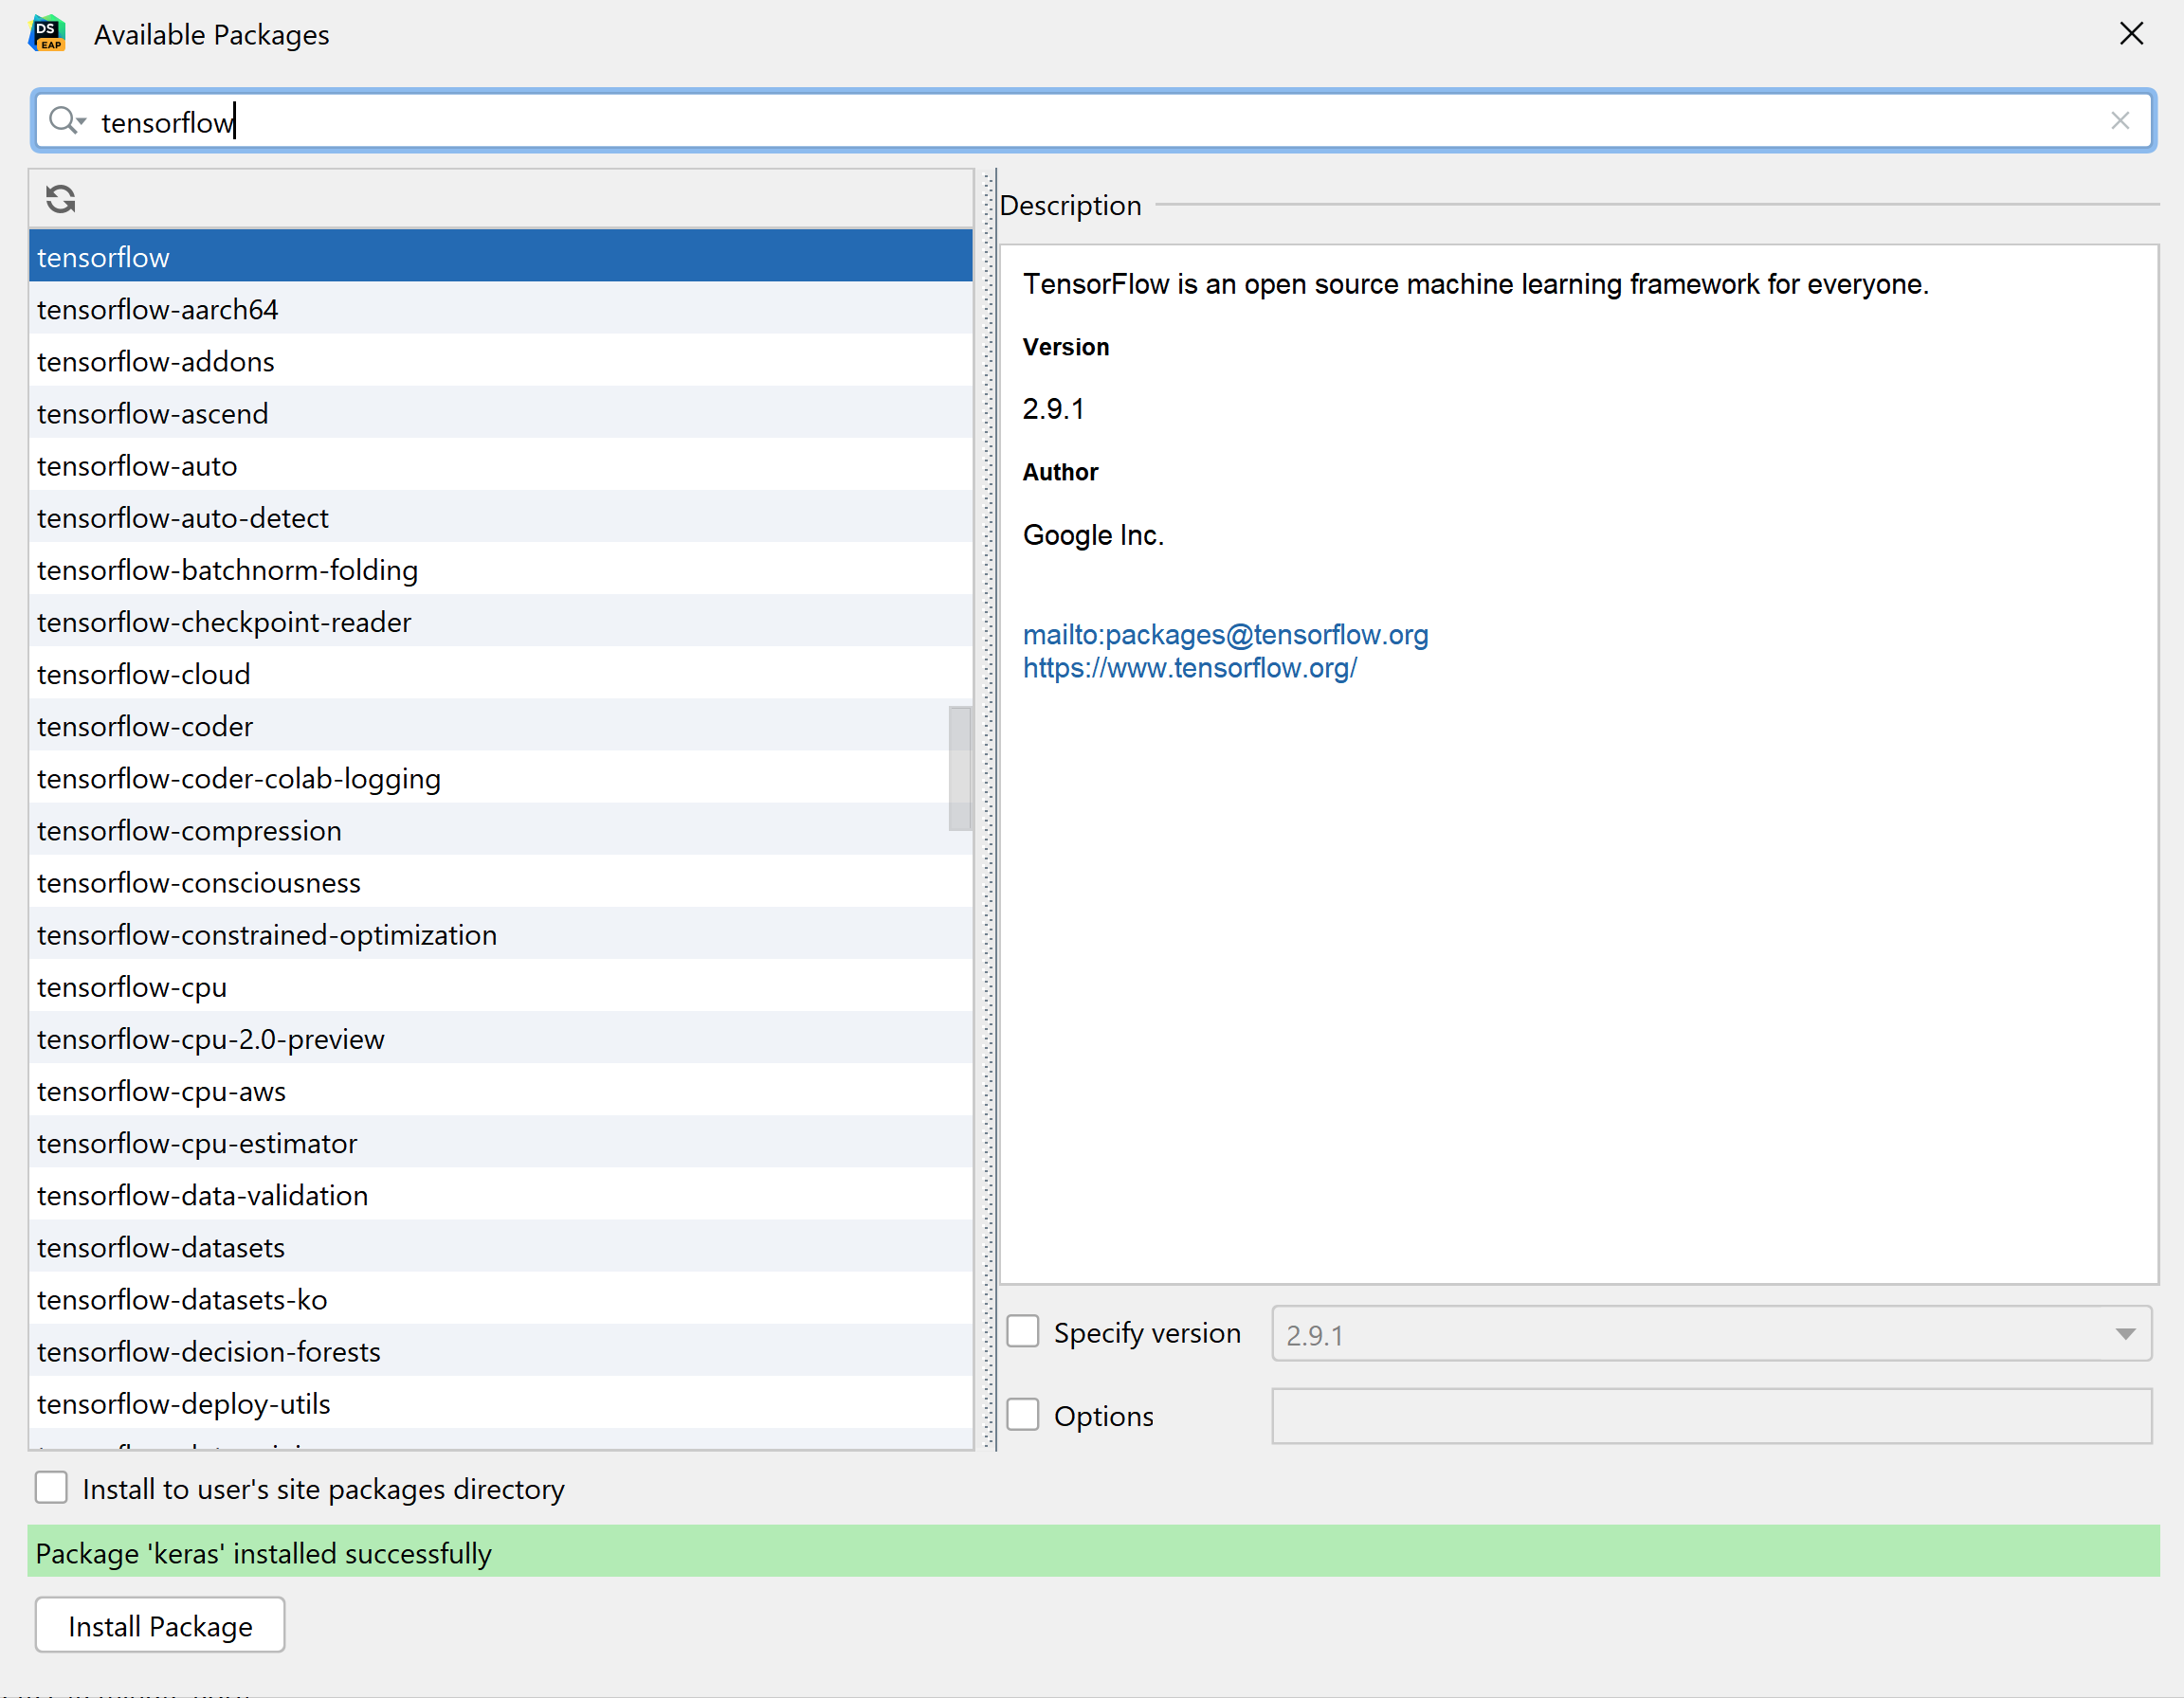This screenshot has height=1698, width=2184.
Task: Select tensorflow-datasets package
Action: (x=500, y=1247)
